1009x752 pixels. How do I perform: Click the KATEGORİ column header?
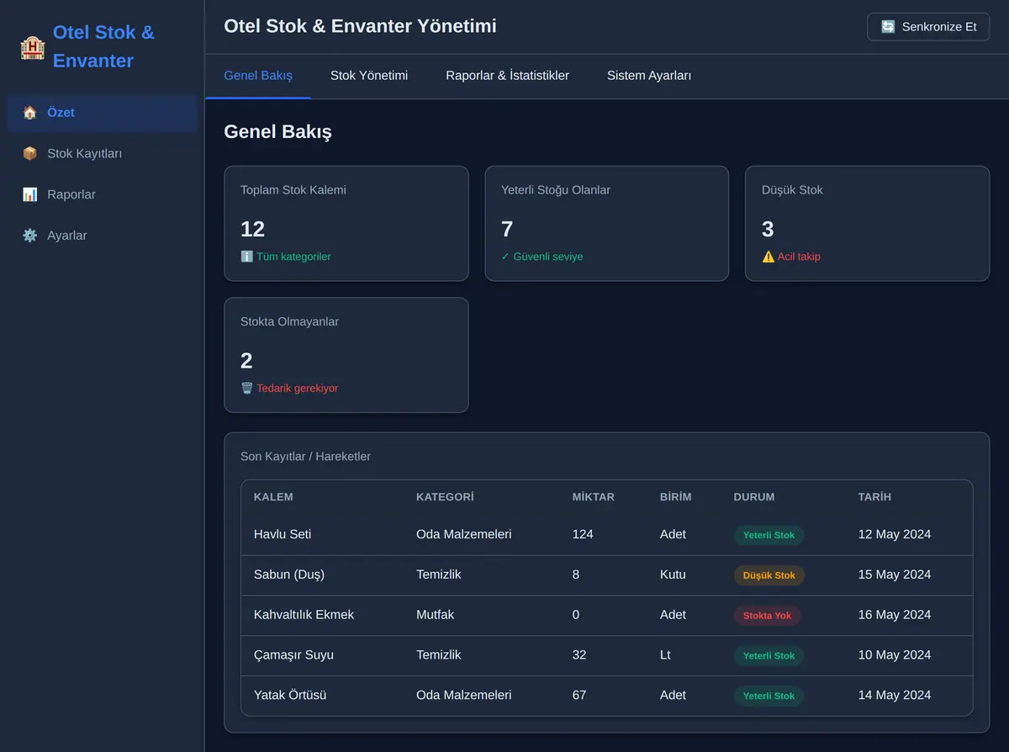445,497
